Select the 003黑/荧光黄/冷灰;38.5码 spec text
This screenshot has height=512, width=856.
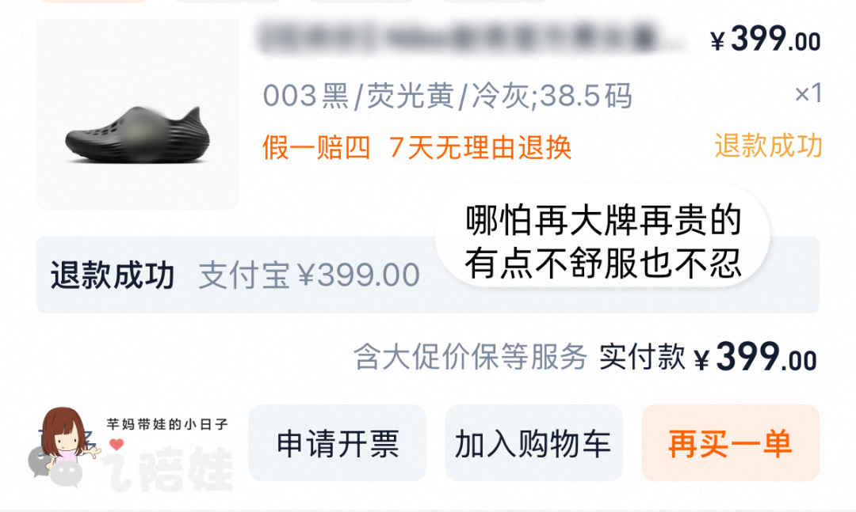447,96
